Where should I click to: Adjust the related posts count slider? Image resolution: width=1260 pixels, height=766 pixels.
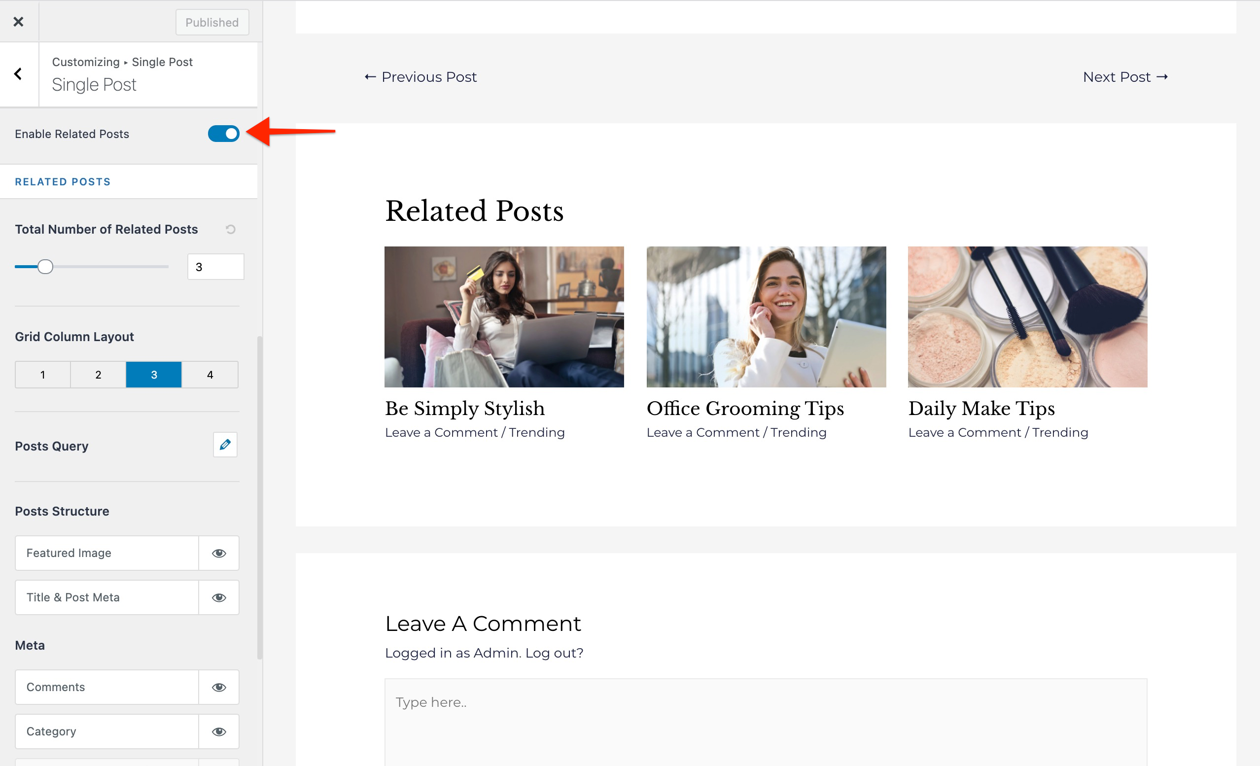coord(45,266)
